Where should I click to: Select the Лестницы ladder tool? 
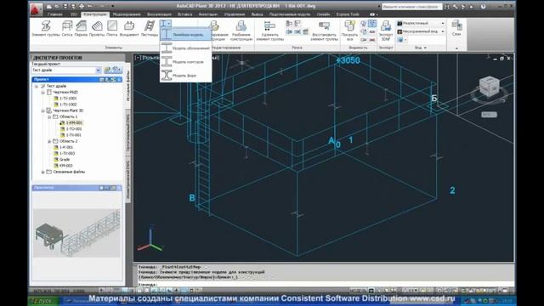pos(150,28)
